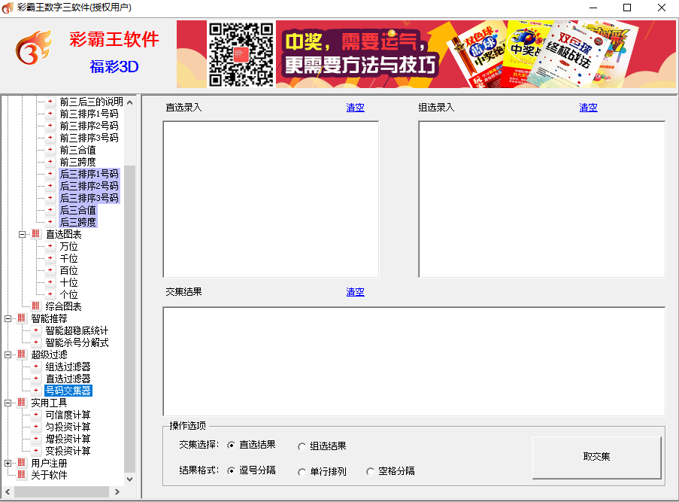Screen dimensions: 679x502
Task: Click the arrow icon beside 十位
Action: (x=50, y=282)
